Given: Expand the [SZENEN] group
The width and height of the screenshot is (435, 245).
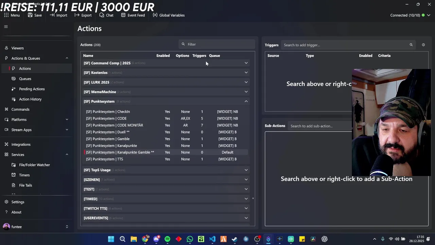Looking at the screenshot, I should coord(246,179).
